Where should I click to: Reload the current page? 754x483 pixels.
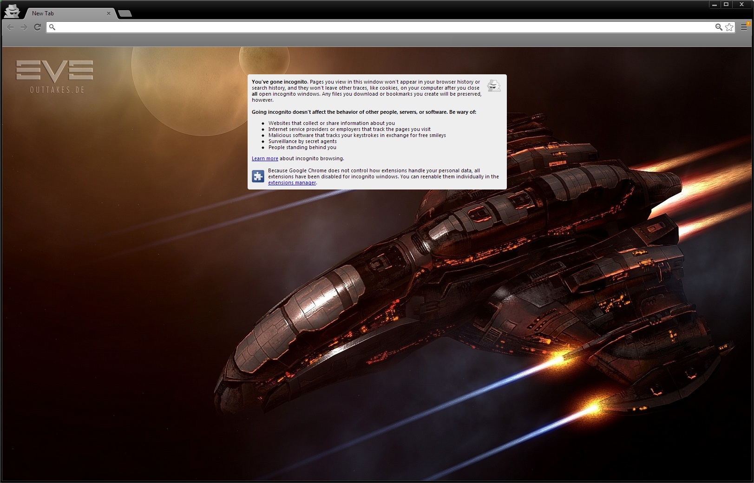[x=38, y=27]
